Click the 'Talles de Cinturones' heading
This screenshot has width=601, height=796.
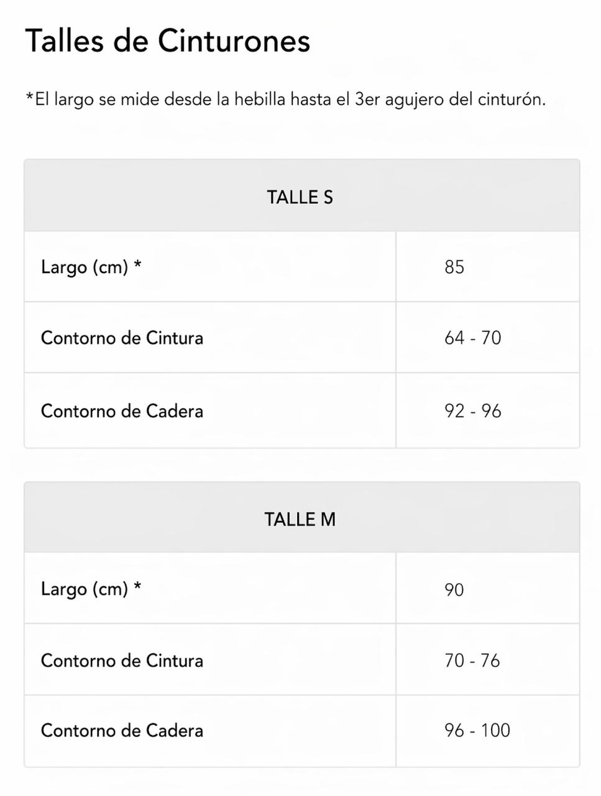pyautogui.click(x=167, y=41)
